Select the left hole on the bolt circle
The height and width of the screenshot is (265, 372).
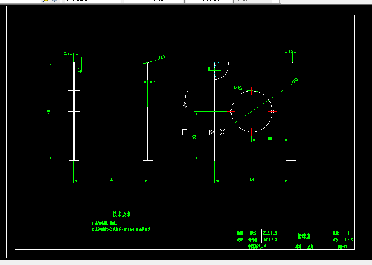[x=231, y=111]
